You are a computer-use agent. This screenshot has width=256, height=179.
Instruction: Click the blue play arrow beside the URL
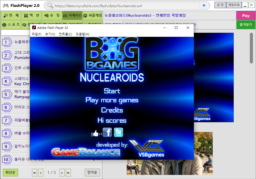pyautogui.click(x=204, y=5)
